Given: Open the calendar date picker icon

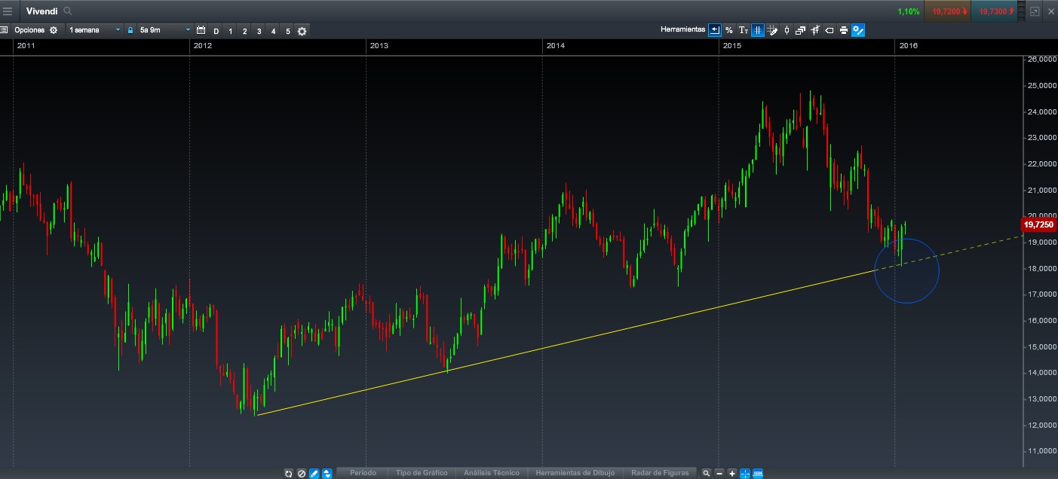Looking at the screenshot, I should point(201,30).
